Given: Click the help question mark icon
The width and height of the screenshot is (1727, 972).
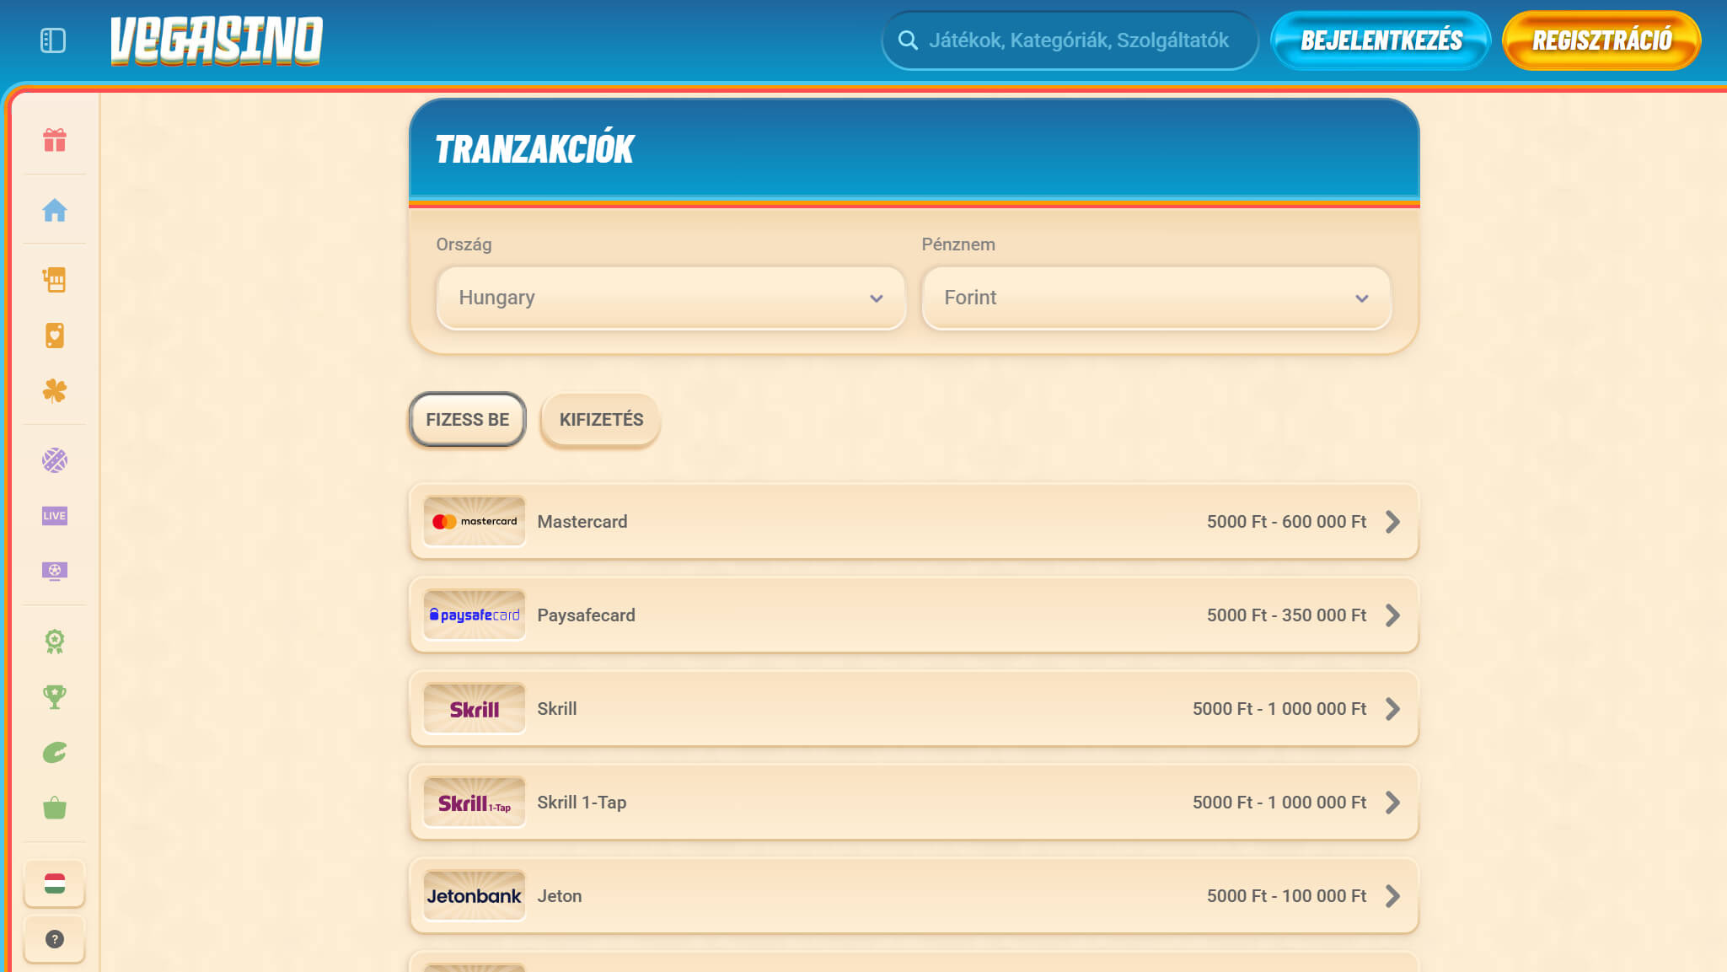Looking at the screenshot, I should [x=54, y=938].
